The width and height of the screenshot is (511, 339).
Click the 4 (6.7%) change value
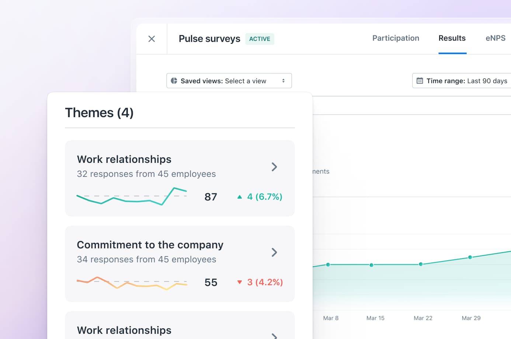pos(265,197)
